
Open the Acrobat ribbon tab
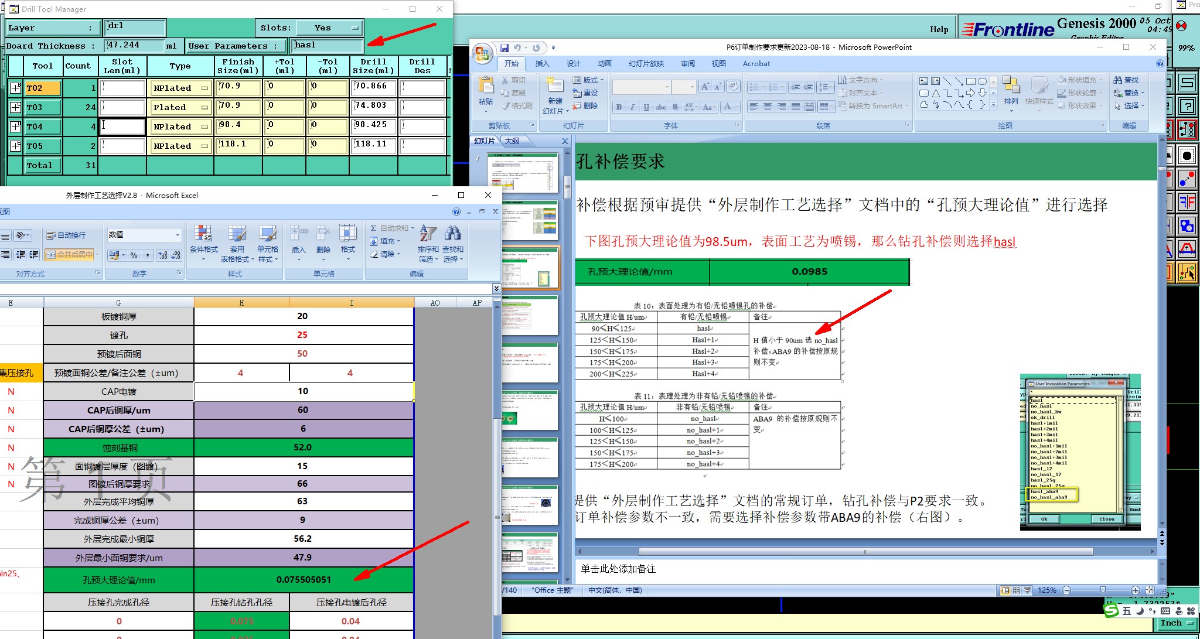[756, 63]
